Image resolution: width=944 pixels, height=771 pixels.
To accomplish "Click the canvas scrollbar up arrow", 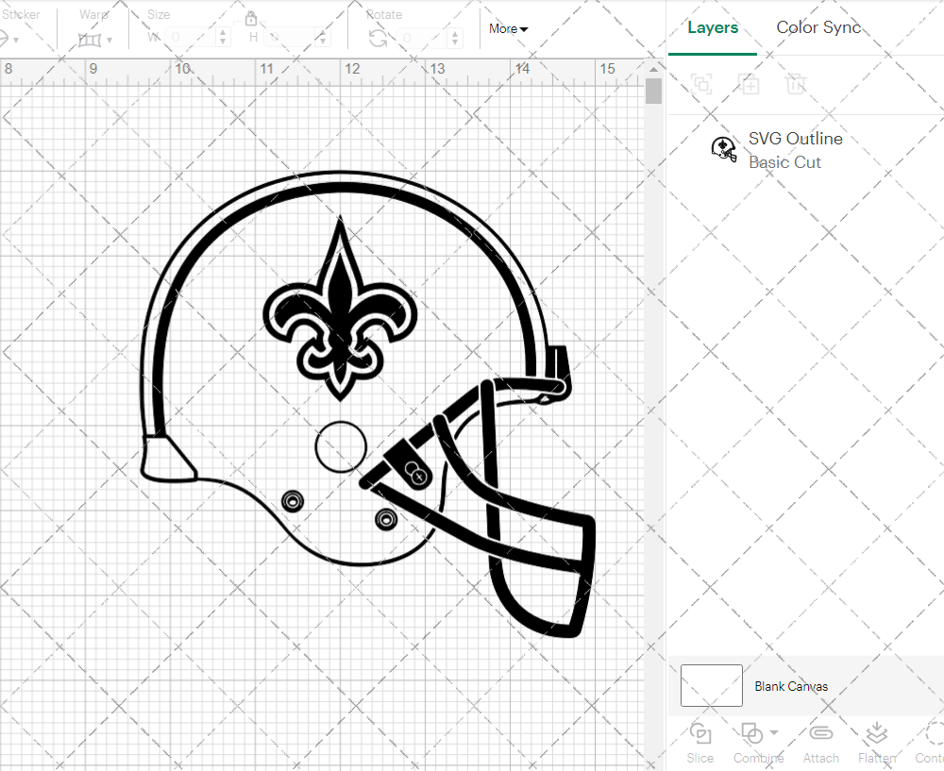I will 654,69.
